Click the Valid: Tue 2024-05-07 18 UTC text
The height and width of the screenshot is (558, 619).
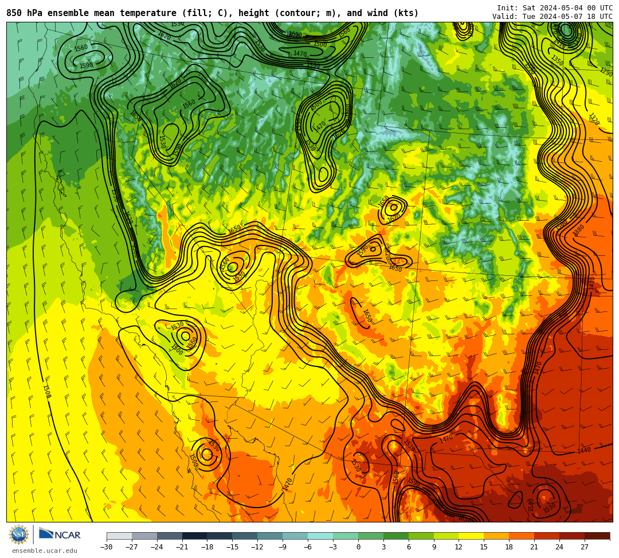pyautogui.click(x=553, y=17)
